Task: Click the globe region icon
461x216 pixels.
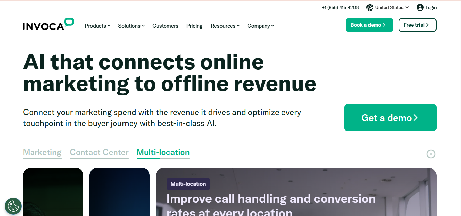Action: pyautogui.click(x=369, y=7)
